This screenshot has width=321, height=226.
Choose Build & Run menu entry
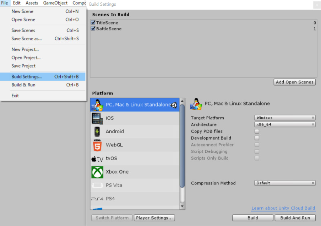43,85
